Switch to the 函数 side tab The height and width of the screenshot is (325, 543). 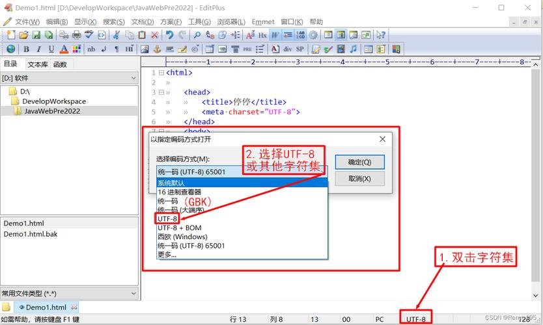60,64
